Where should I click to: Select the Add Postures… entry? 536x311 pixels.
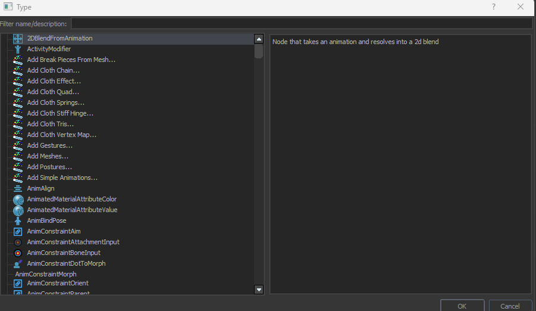[x=49, y=167]
